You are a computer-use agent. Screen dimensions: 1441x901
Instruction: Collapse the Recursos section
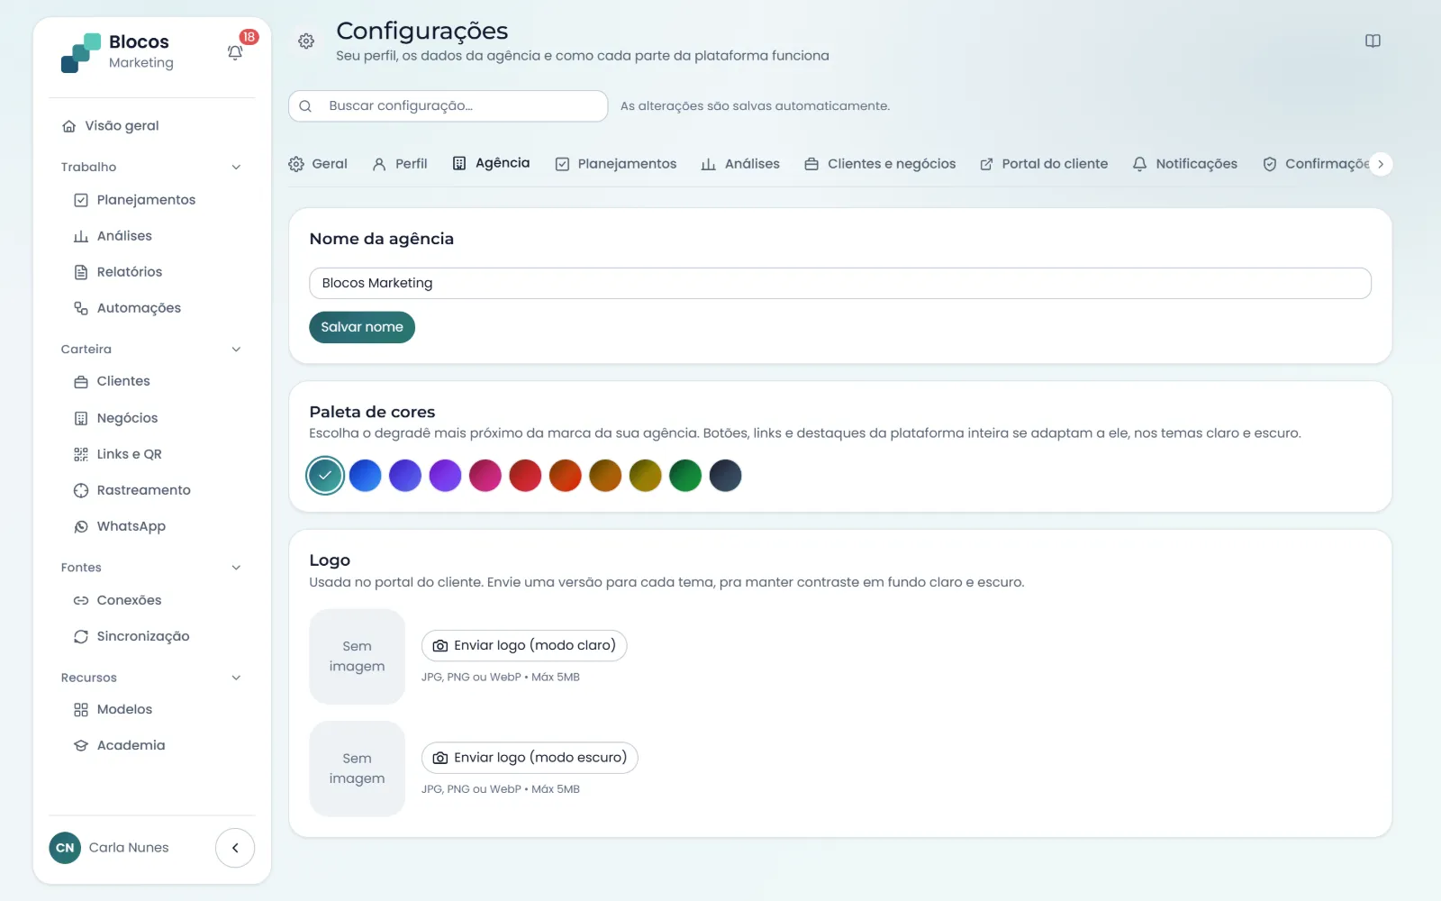click(236, 678)
